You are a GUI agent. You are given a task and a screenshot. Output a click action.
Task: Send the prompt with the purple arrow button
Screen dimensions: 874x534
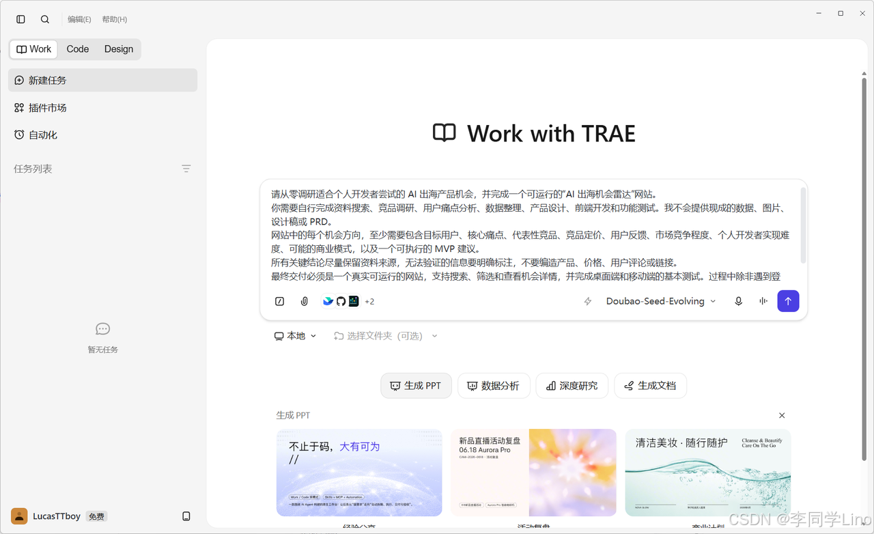pos(788,301)
